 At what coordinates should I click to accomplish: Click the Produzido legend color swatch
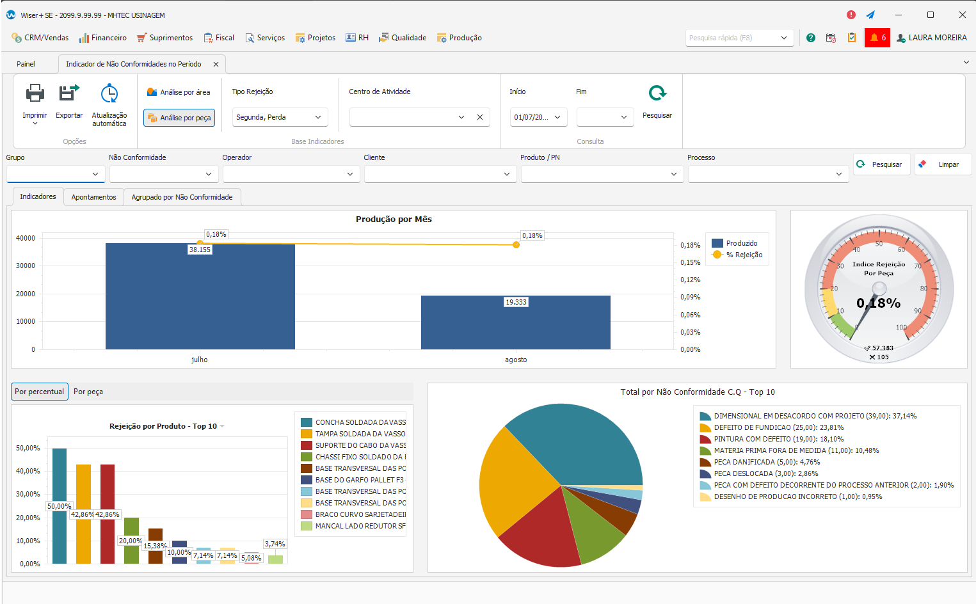717,243
